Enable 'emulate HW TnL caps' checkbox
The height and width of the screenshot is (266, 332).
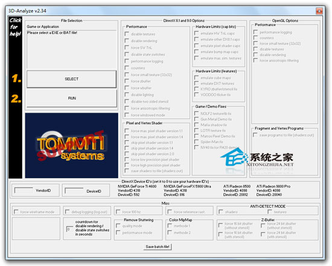(197, 33)
